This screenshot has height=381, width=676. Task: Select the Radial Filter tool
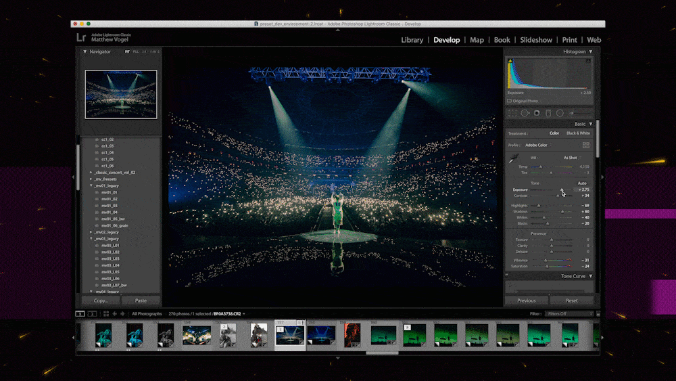pos(560,113)
